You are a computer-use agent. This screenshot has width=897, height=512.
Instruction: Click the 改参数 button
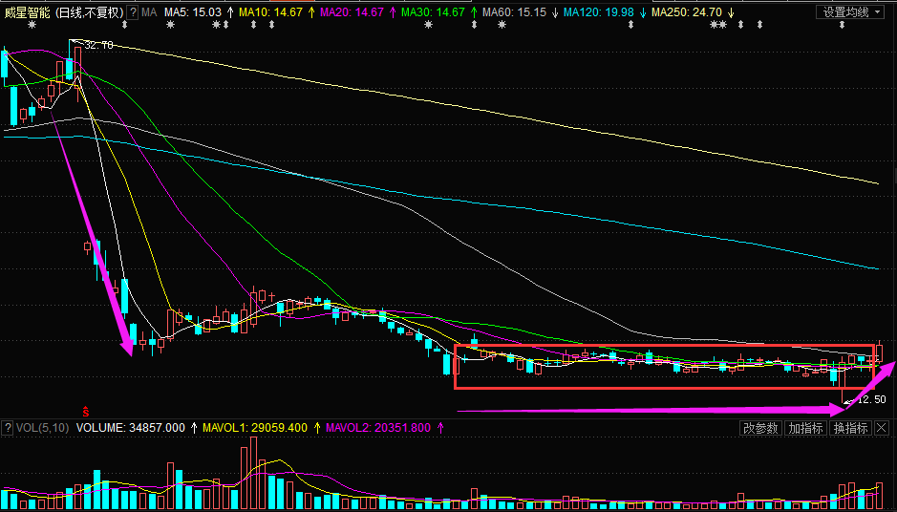click(761, 428)
